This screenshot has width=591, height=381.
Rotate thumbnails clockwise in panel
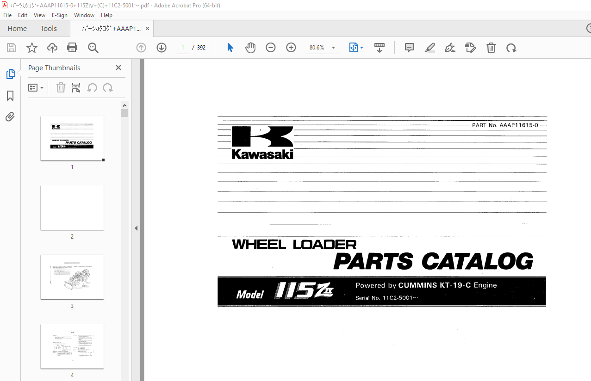(108, 87)
